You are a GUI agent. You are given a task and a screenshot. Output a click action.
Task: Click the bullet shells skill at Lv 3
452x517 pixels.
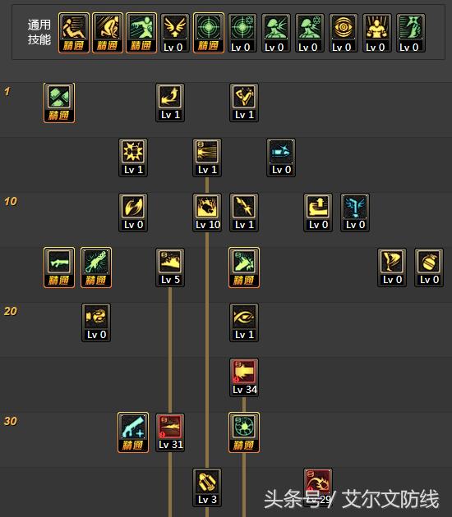[207, 487]
